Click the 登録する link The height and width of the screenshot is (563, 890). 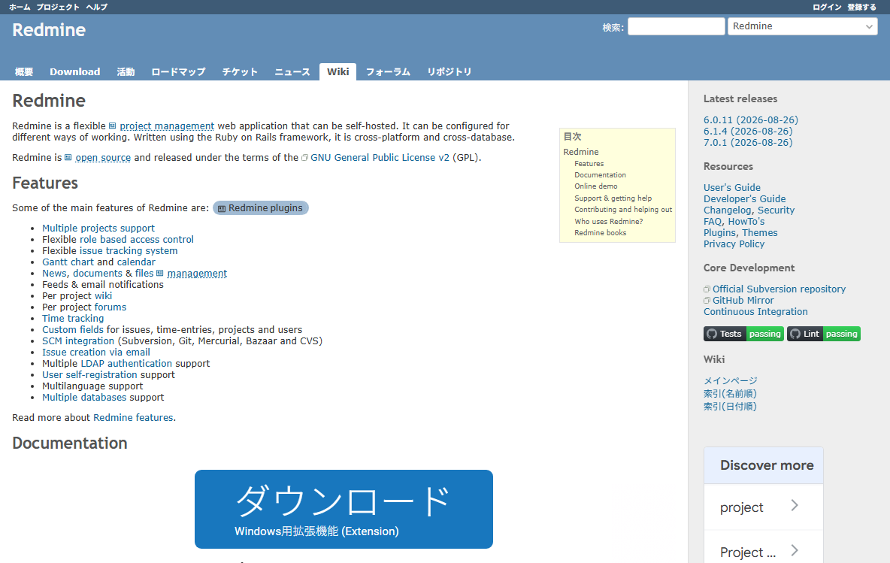(x=861, y=7)
